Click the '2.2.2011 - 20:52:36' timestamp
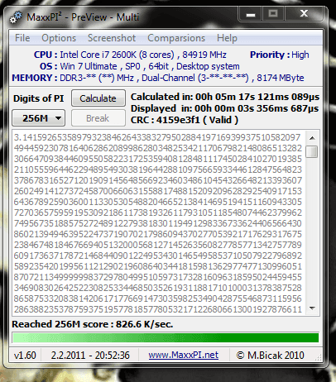 pos(90,355)
